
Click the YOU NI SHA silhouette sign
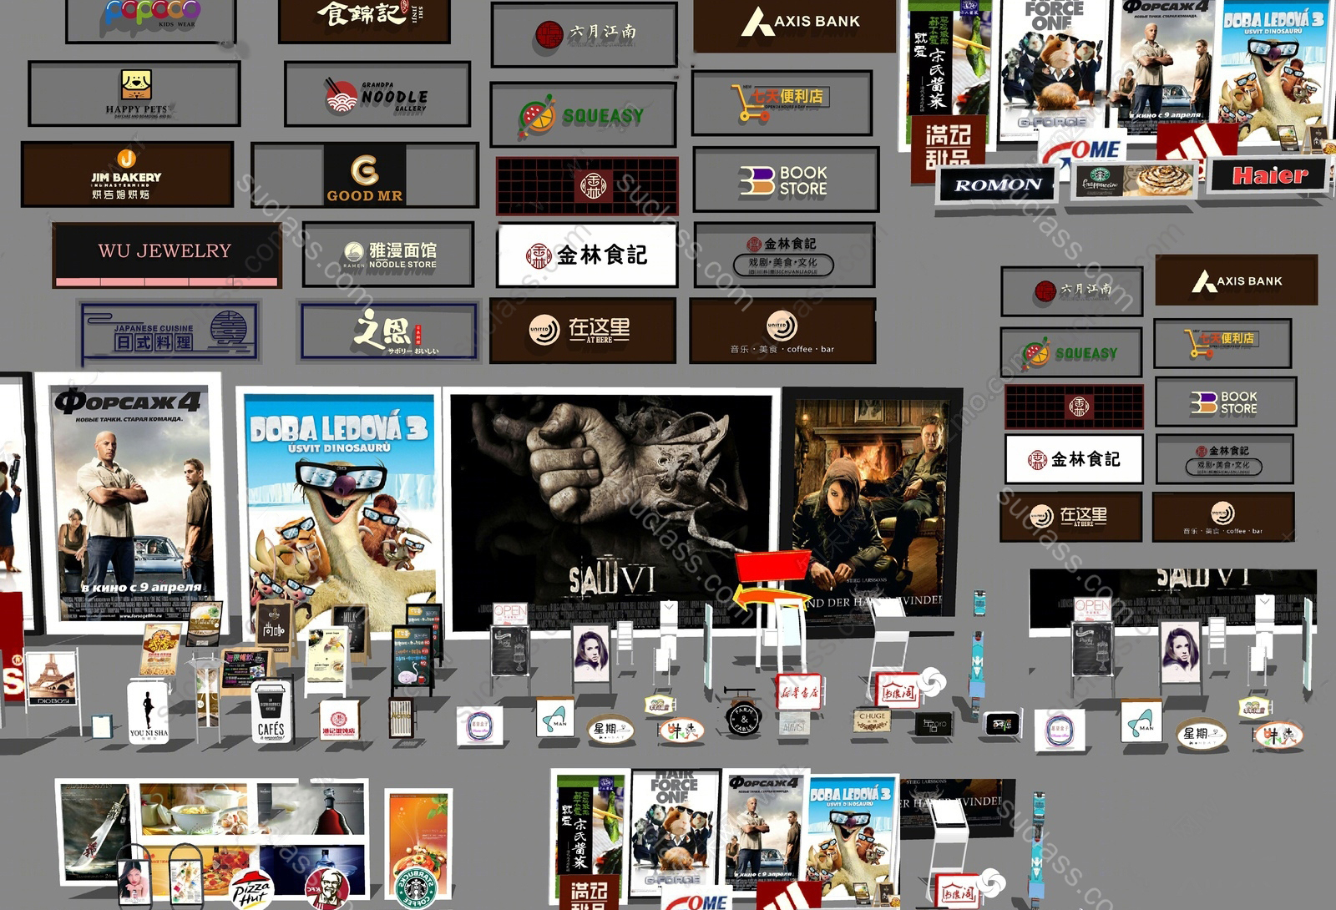(148, 712)
